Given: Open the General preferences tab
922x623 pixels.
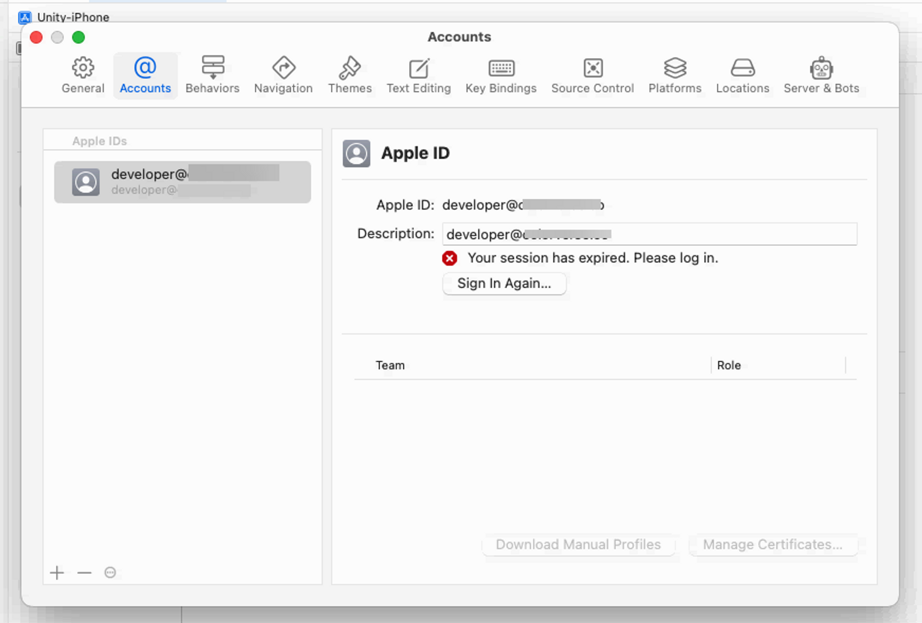Looking at the screenshot, I should (83, 75).
